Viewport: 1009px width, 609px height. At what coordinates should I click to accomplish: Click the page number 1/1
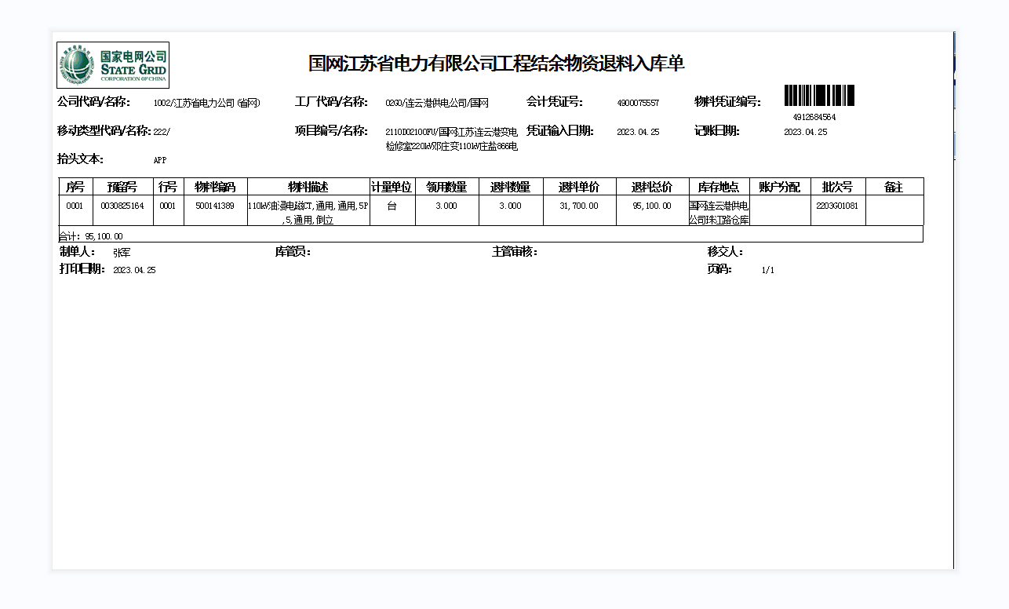point(767,270)
